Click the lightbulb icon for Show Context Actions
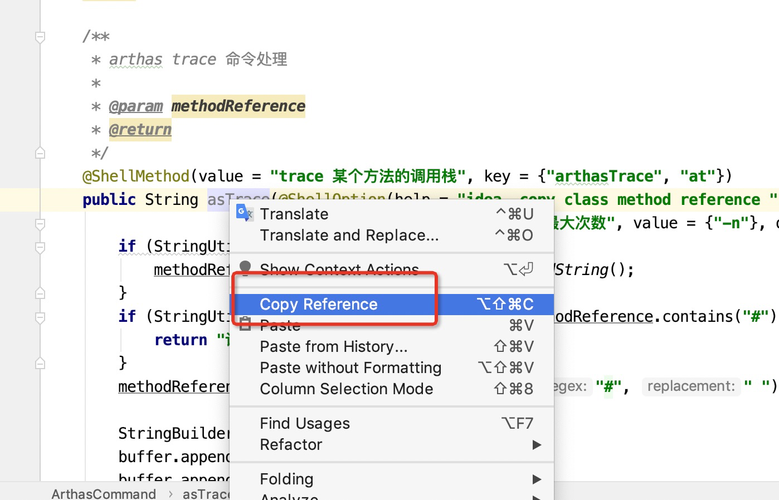The height and width of the screenshot is (500, 779). click(x=245, y=268)
